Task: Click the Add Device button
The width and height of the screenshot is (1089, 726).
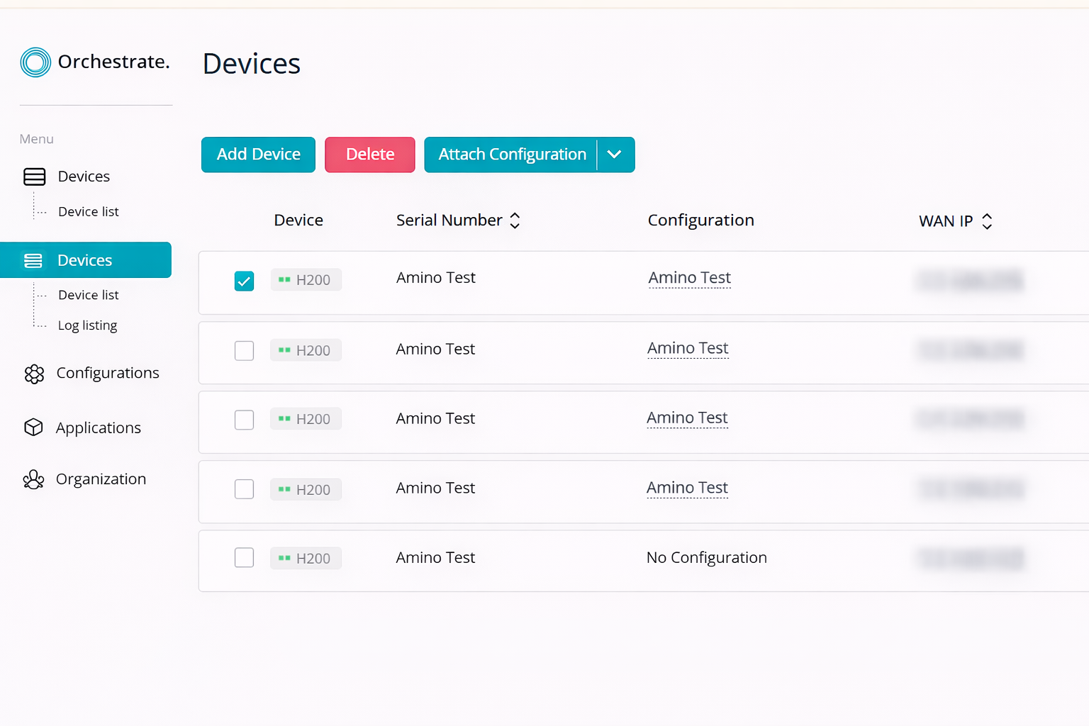Action: (x=258, y=155)
